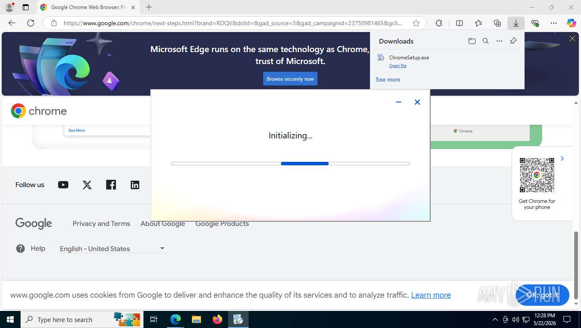Close the Microsoft Edge promo banner
The width and height of the screenshot is (581, 328).
point(572,38)
